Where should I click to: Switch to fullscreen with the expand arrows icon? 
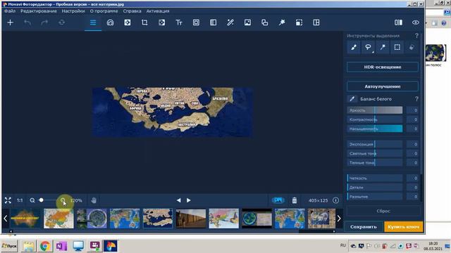[x=8, y=200]
